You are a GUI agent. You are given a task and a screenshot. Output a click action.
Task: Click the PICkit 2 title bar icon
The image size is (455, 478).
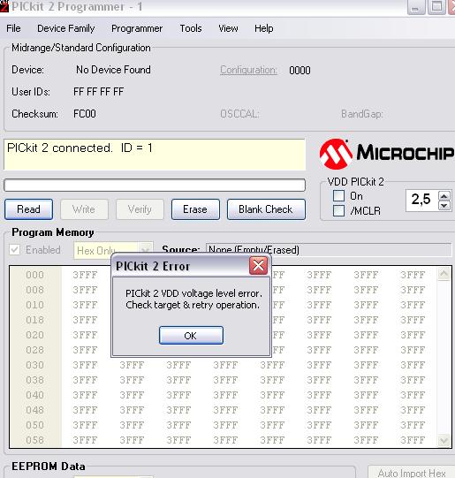(x=4, y=7)
